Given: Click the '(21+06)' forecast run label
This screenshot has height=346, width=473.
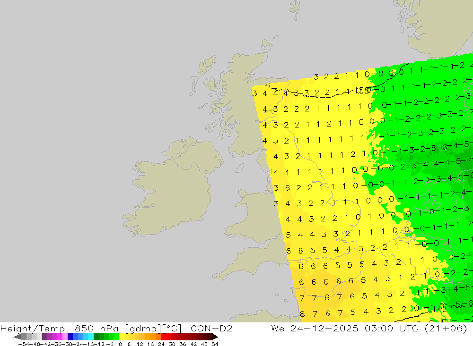Looking at the screenshot, I should point(446,329).
